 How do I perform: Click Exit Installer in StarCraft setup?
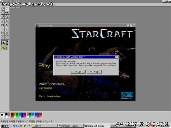coord(50,96)
